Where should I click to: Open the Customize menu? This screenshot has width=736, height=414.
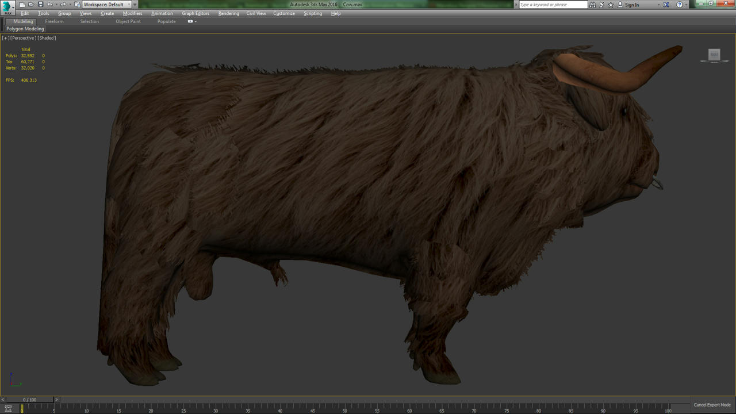(284, 13)
